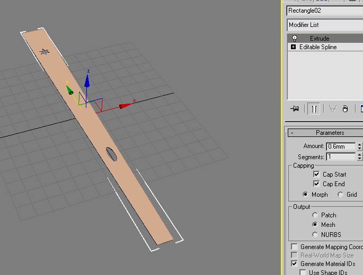The width and height of the screenshot is (363, 275).
Task: Select Patch output option
Action: click(315, 215)
